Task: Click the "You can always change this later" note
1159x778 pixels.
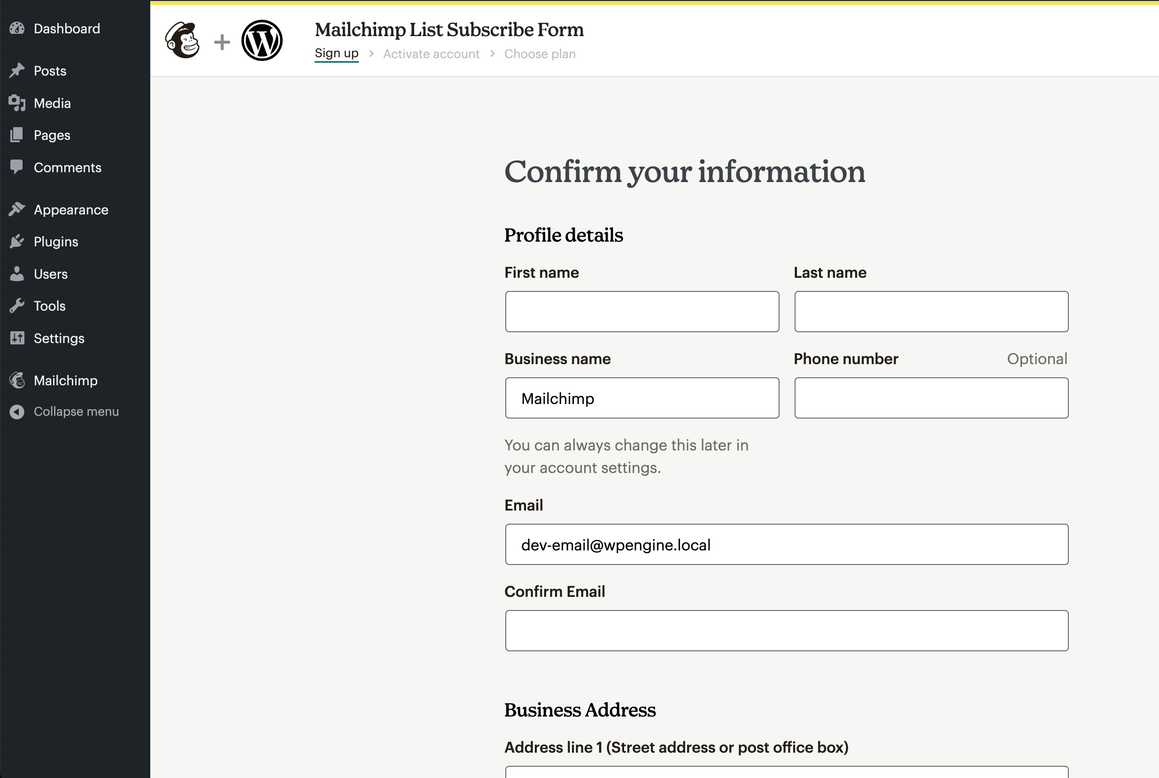Action: pyautogui.click(x=626, y=457)
